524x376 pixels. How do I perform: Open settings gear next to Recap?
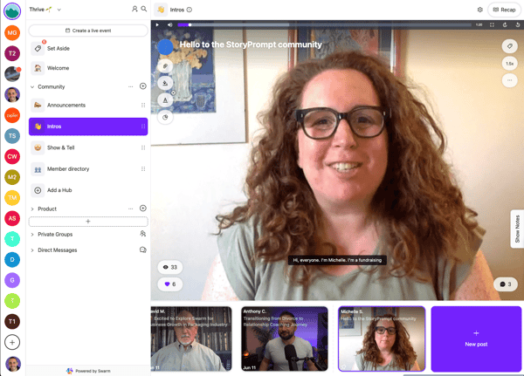pyautogui.click(x=479, y=10)
